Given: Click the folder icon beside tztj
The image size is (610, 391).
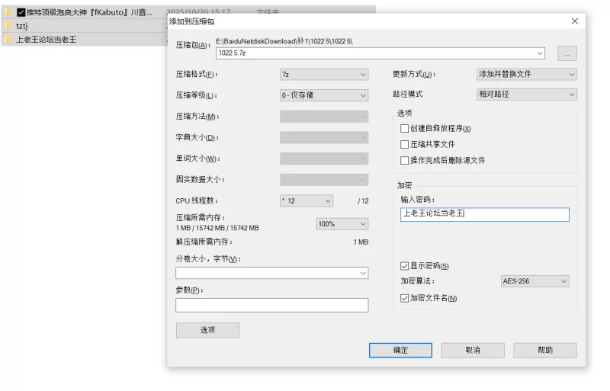Looking at the screenshot, I should pyautogui.click(x=7, y=26).
